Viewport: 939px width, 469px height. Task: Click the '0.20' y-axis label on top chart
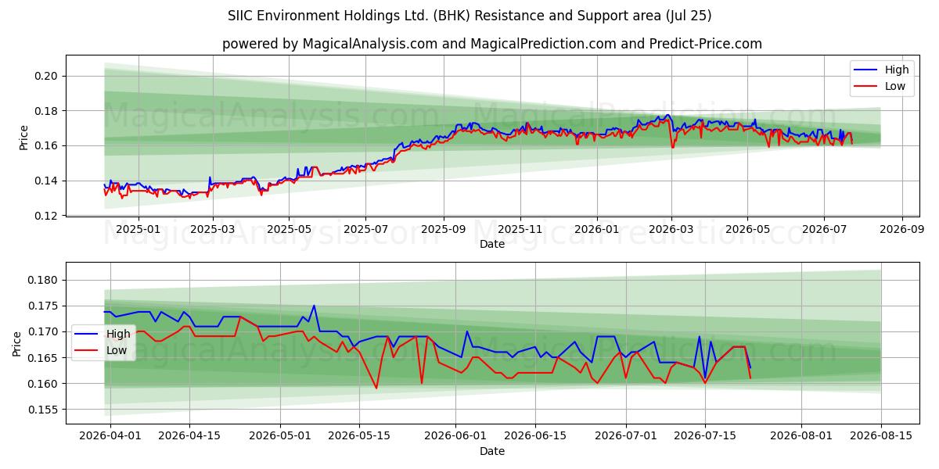(47, 76)
